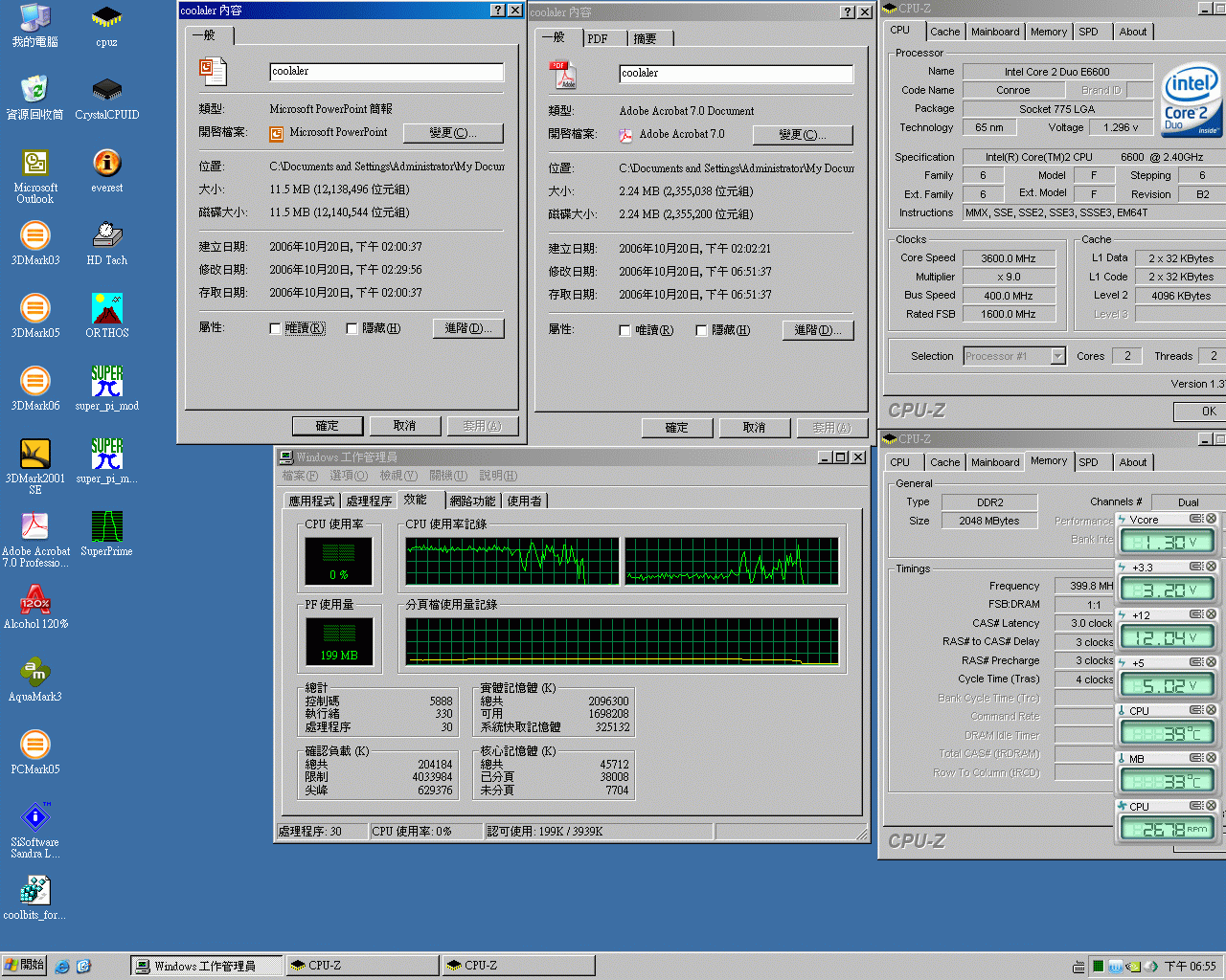Launch 3DMark05 from the desktop
The height and width of the screenshot is (980, 1226).
35,316
